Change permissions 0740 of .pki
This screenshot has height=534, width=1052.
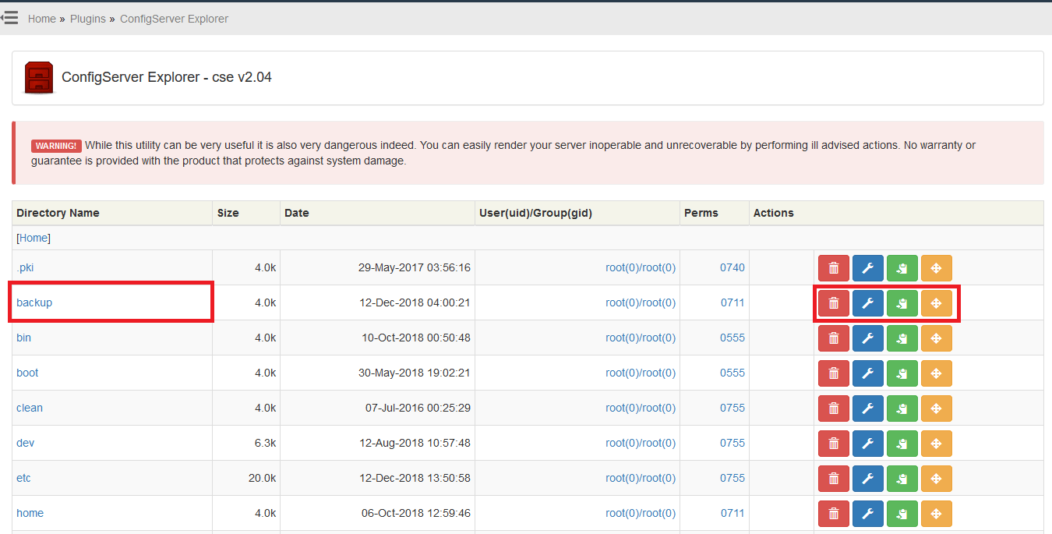click(733, 267)
